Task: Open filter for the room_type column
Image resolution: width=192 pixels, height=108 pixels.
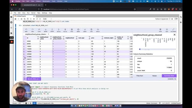Action: (89, 37)
